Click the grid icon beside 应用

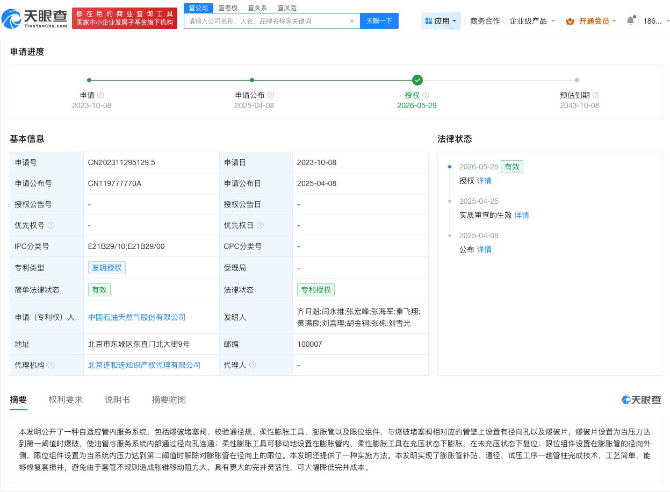(428, 21)
